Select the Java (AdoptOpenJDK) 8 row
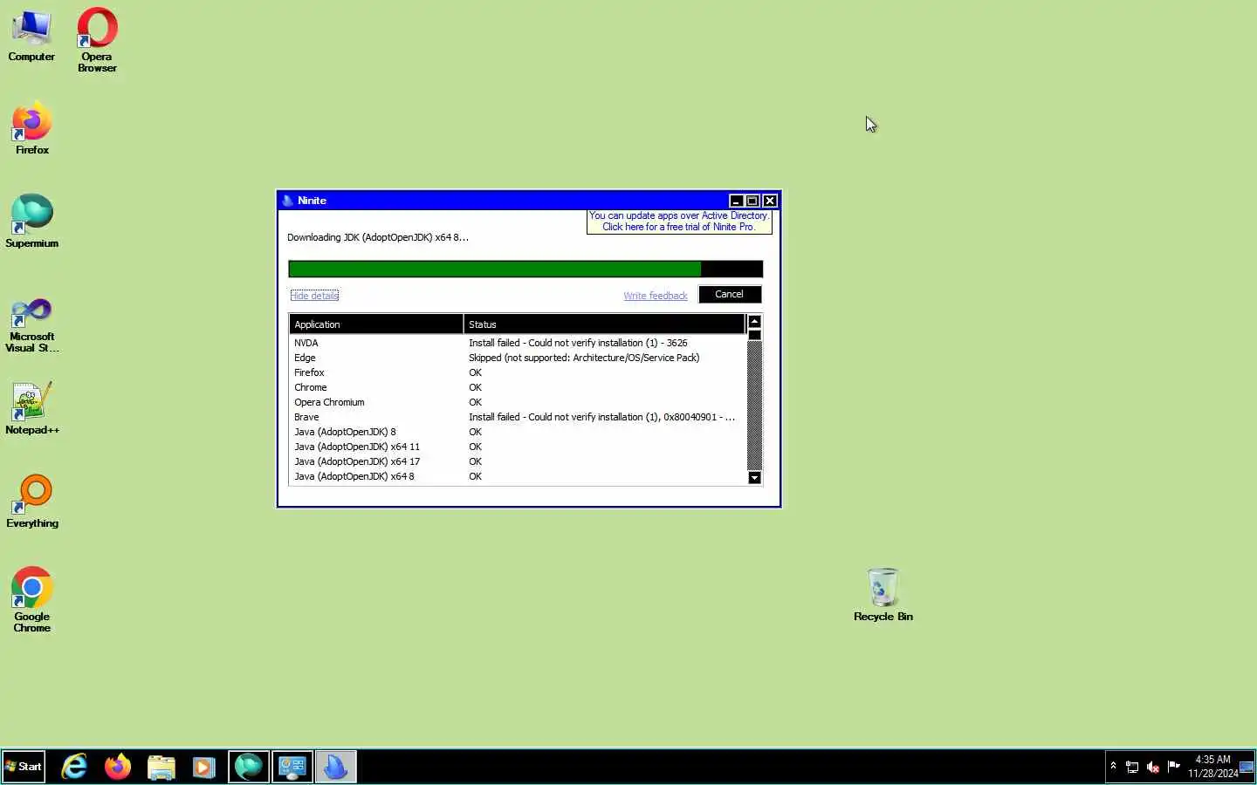 coord(518,432)
